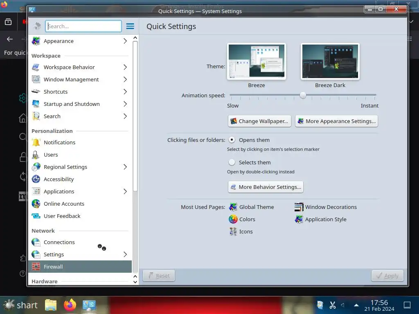Viewport: 419px width, 314px height.
Task: Click the Global Theme icon
Action: pos(233,207)
